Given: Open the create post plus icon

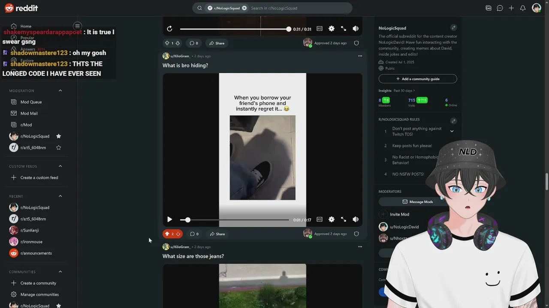Looking at the screenshot, I should [x=511, y=8].
